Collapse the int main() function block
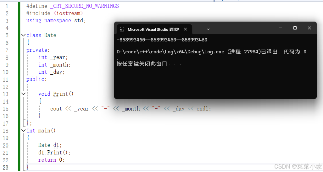The height and width of the screenshot is (172, 323). pos(24,131)
